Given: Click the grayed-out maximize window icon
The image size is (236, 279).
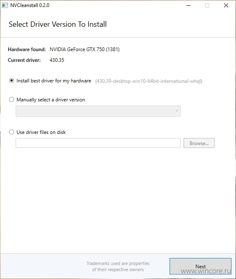Looking at the screenshot, I should tap(207, 5).
